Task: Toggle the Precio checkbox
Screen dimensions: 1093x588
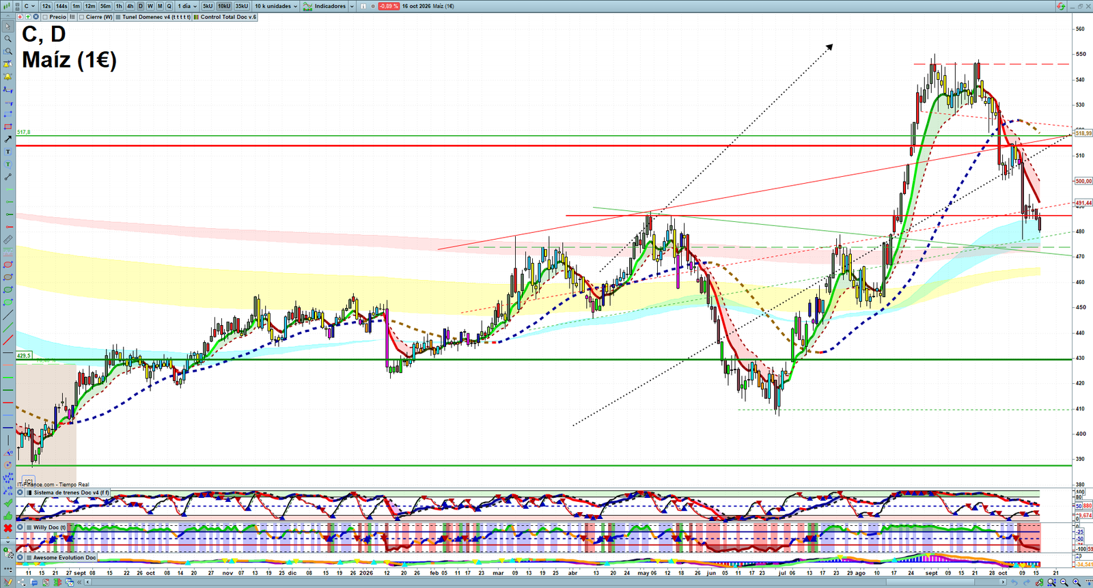Action: [x=45, y=17]
